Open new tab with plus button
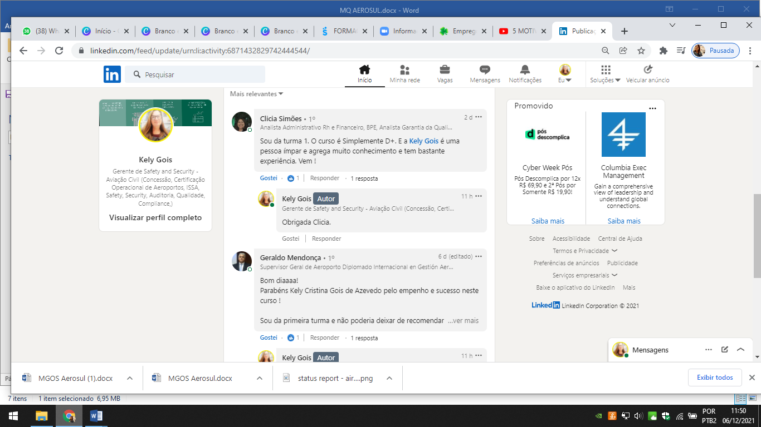The image size is (761, 427). 625,31
